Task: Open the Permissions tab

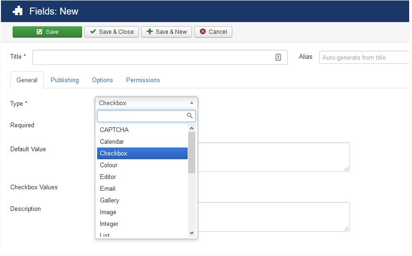Action: (x=143, y=80)
